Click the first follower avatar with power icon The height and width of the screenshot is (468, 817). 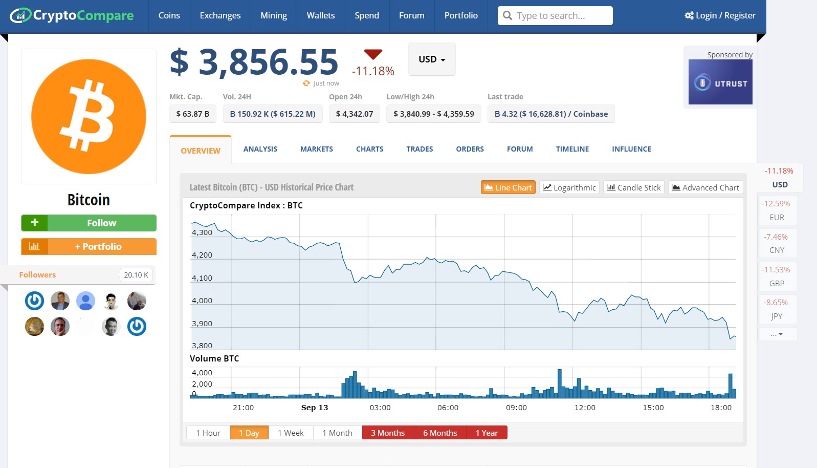click(34, 301)
